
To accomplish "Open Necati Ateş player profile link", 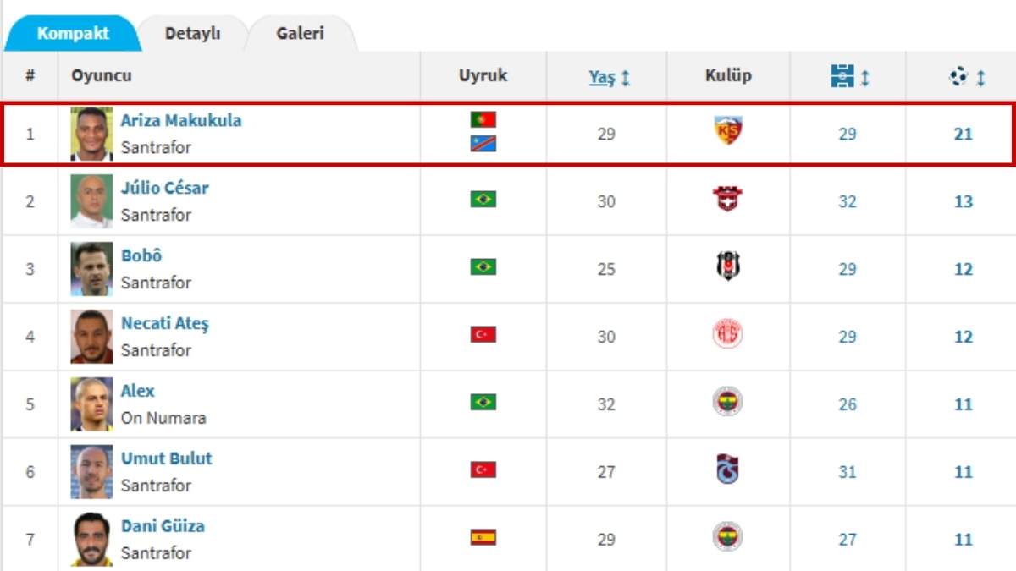I will (x=165, y=323).
